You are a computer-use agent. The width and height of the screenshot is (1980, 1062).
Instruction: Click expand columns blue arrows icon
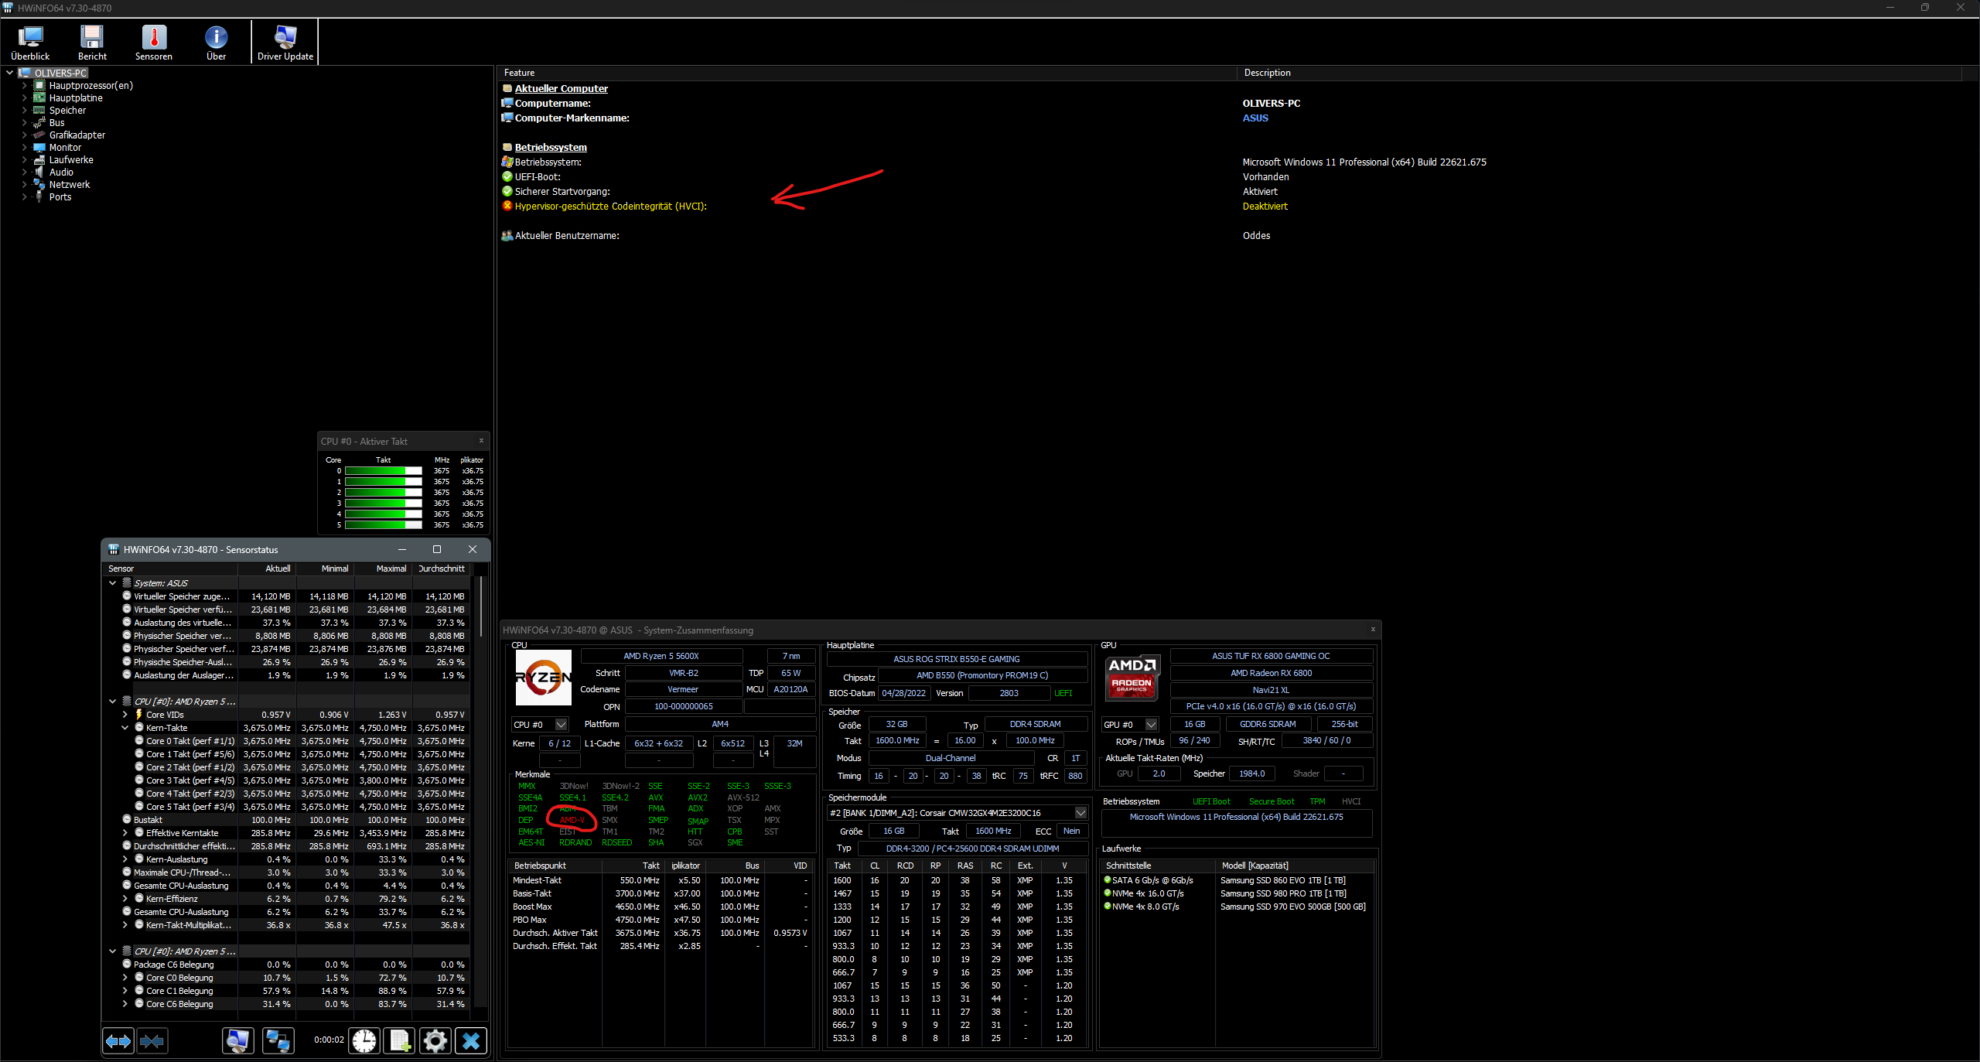pos(118,1041)
